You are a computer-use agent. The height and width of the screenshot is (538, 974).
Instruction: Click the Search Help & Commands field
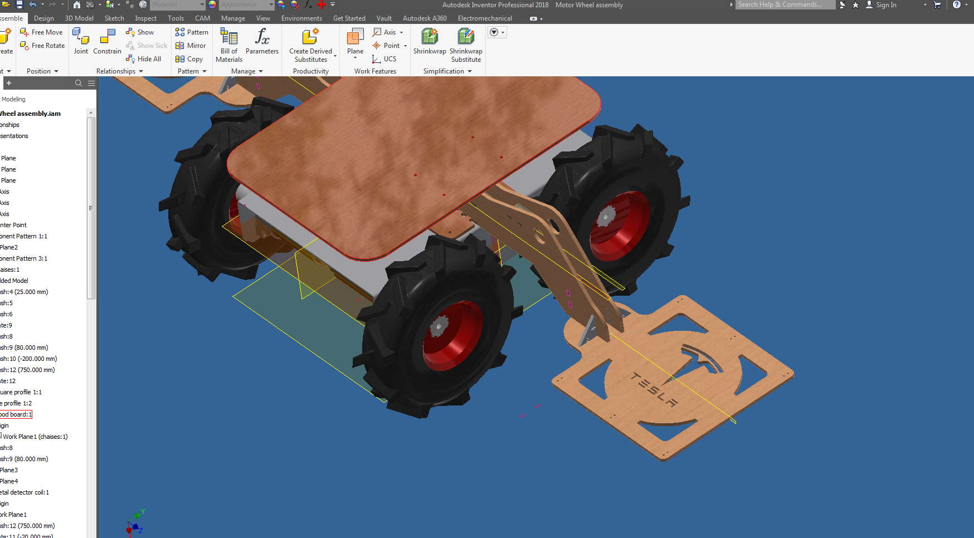(x=785, y=4)
